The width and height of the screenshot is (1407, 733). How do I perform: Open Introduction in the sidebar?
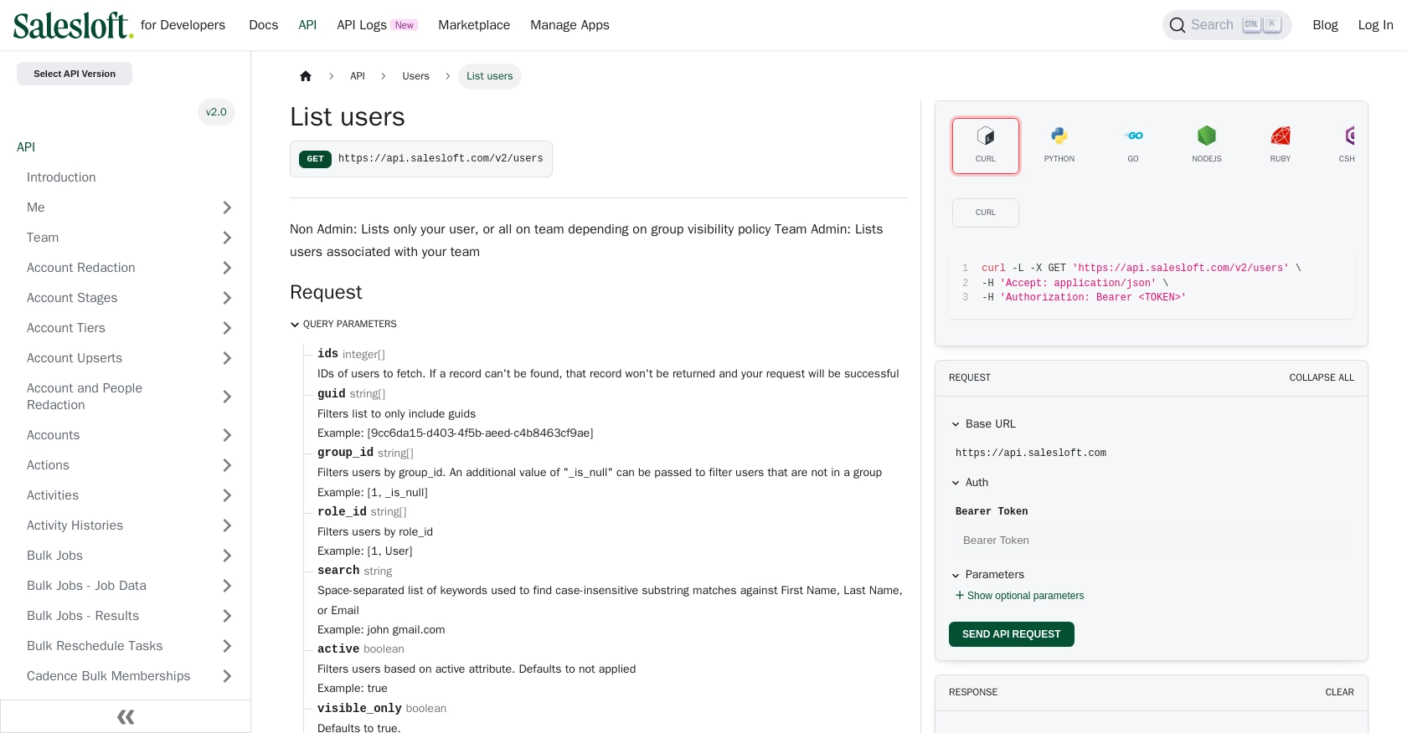[61, 177]
